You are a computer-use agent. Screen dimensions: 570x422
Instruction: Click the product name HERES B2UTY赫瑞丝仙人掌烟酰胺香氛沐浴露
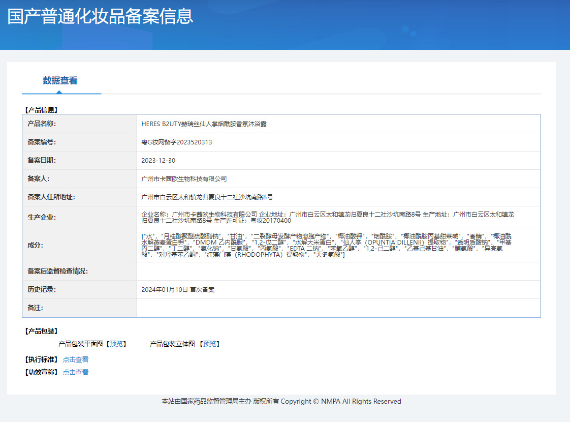coord(204,124)
